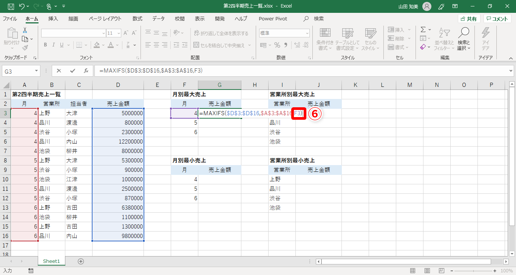Open the コメント comments button
The image size is (516, 275).
[497, 19]
